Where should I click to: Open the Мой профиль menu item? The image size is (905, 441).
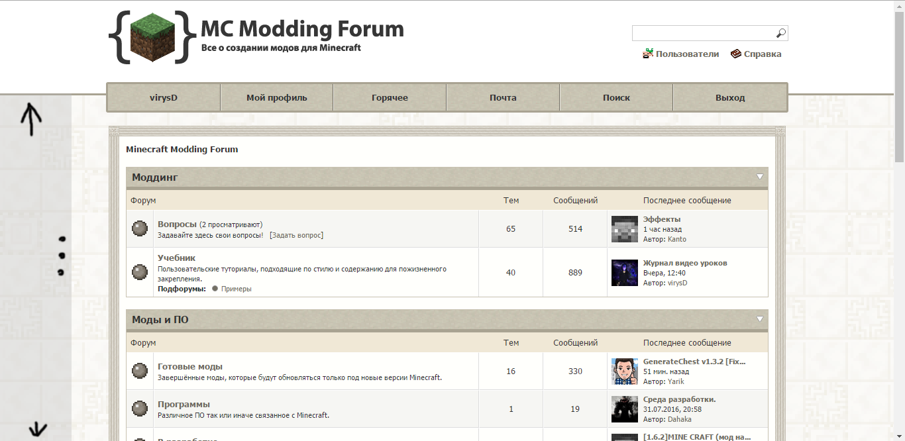pyautogui.click(x=277, y=97)
